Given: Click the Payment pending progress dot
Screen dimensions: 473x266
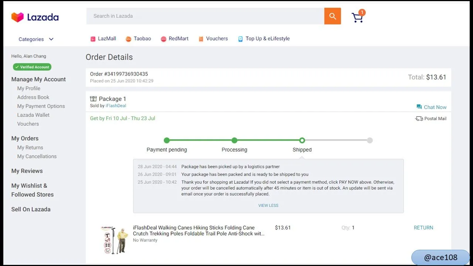Looking at the screenshot, I should tap(167, 140).
